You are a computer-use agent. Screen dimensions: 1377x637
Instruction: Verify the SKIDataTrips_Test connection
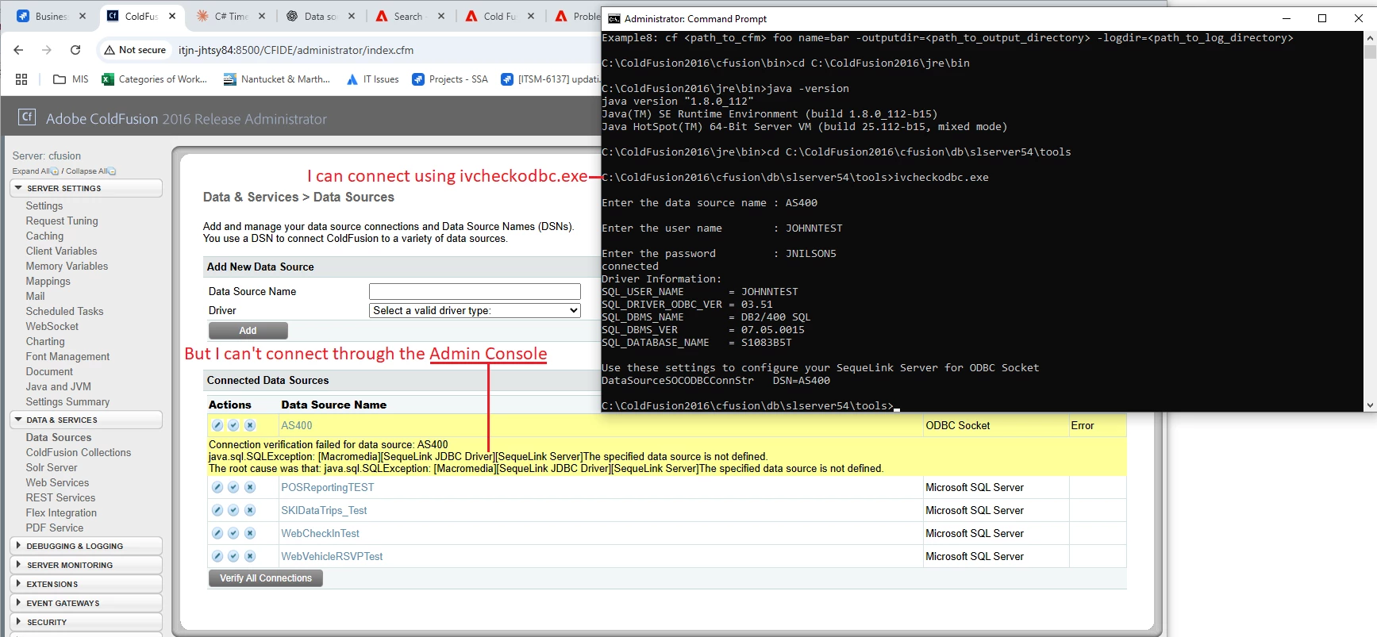(x=233, y=510)
